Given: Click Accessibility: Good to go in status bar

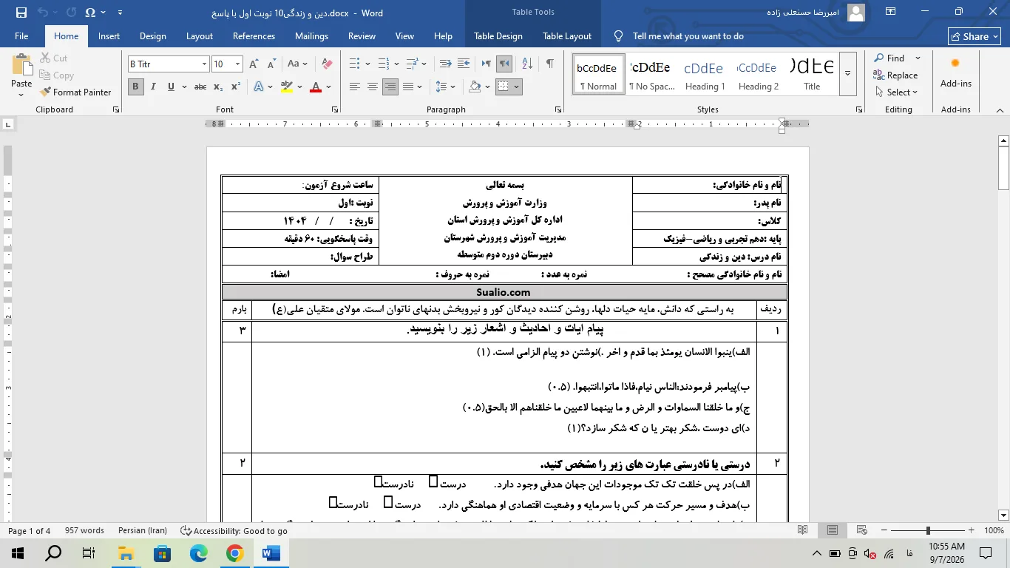Looking at the screenshot, I should click(234, 531).
